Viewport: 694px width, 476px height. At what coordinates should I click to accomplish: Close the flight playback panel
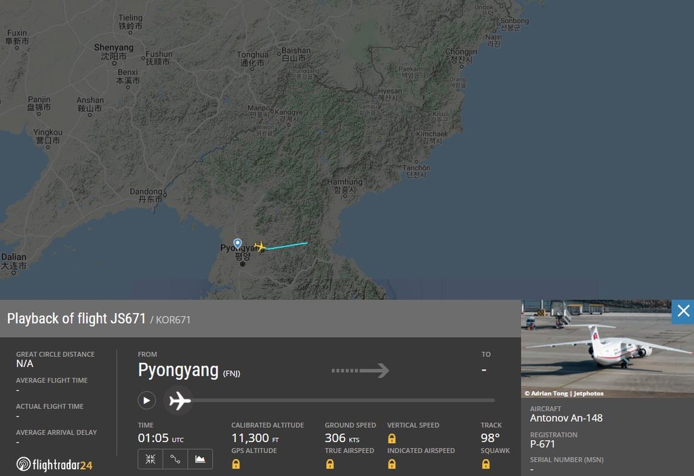[x=683, y=311]
